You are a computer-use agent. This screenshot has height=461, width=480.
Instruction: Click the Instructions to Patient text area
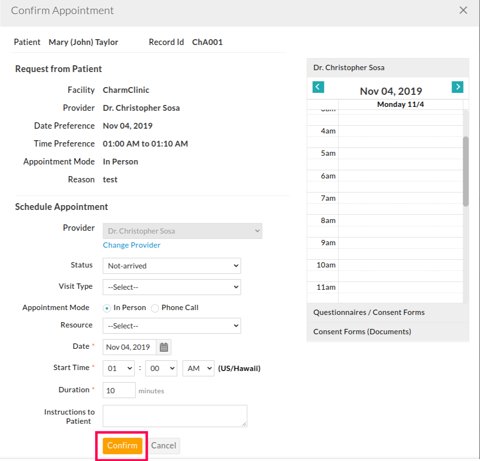point(175,416)
